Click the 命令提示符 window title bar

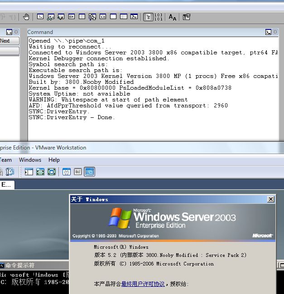[34, 265]
